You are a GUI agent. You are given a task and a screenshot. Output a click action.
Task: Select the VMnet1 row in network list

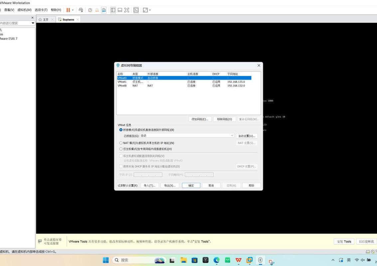184,82
